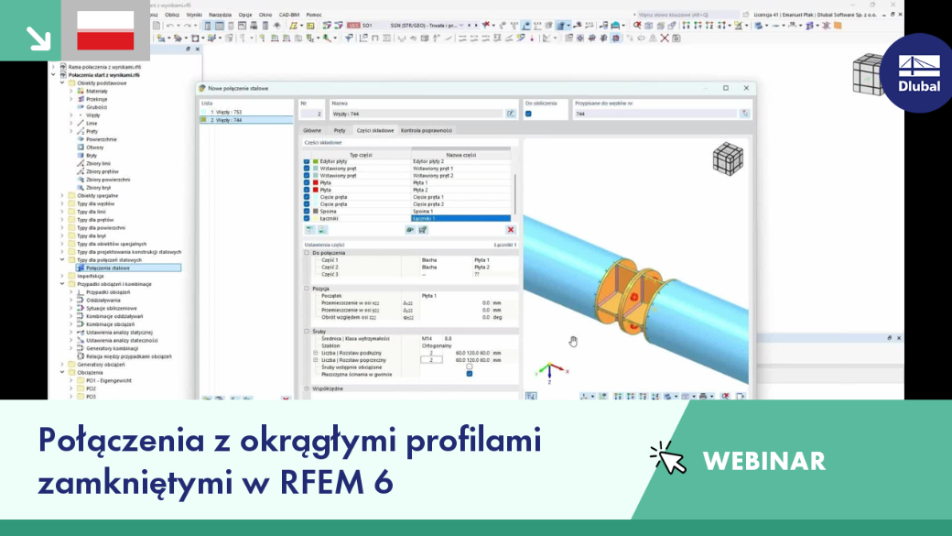Image resolution: width=952 pixels, height=536 pixels.
Task: Click the edit name icon beside Węzły : 744
Action: [x=511, y=114]
